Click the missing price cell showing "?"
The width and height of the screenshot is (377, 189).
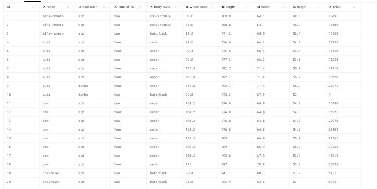(x=330, y=94)
